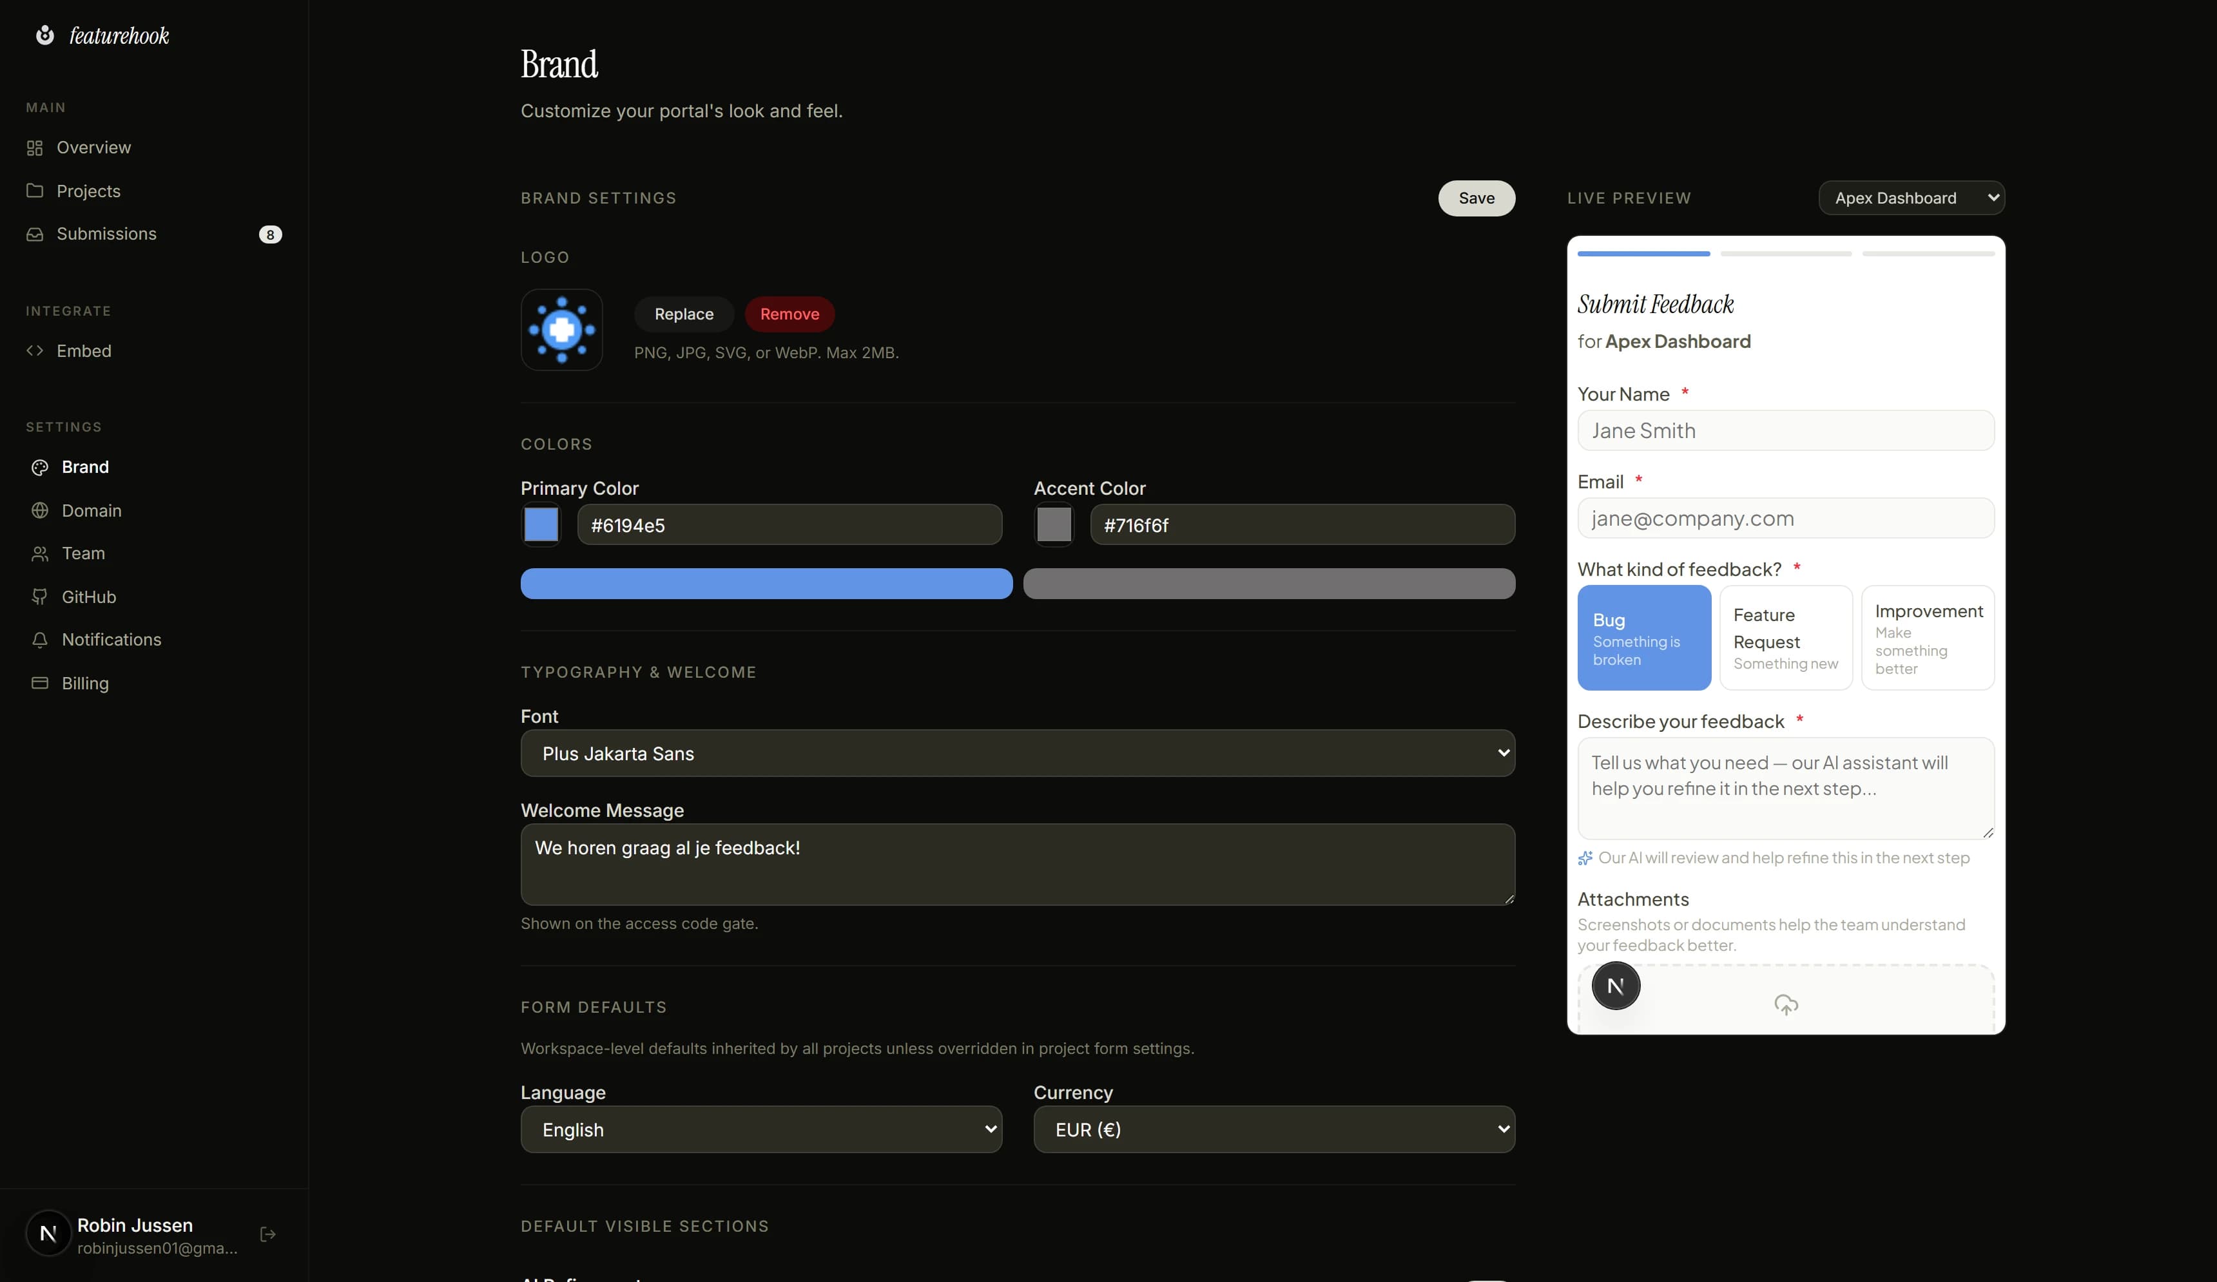Viewport: 2217px width, 1282px height.
Task: Click the Notifications bell icon
Action: [x=41, y=639]
